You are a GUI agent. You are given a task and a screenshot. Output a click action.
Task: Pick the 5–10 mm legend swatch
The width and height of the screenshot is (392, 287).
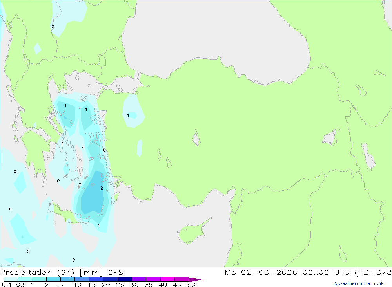[67, 279]
